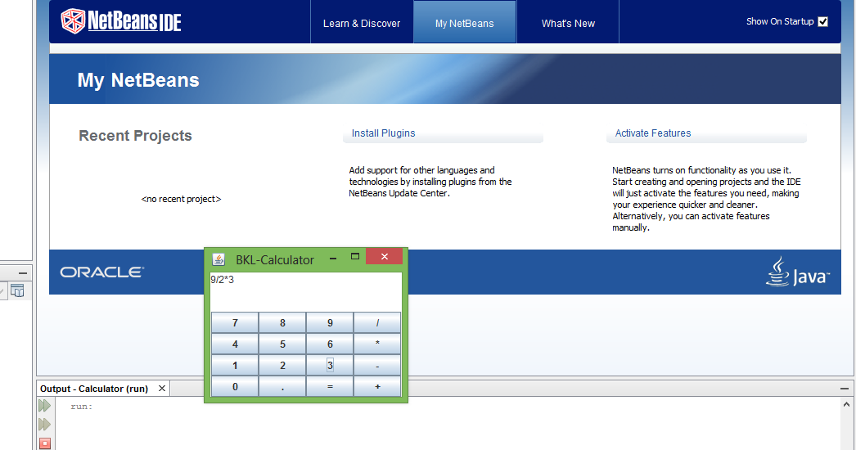
Task: Click the book icon in left panel toolbar
Action: [x=17, y=291]
